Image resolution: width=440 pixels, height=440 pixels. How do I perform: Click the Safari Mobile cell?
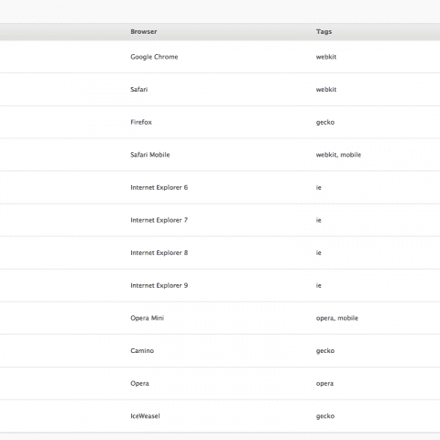point(150,155)
